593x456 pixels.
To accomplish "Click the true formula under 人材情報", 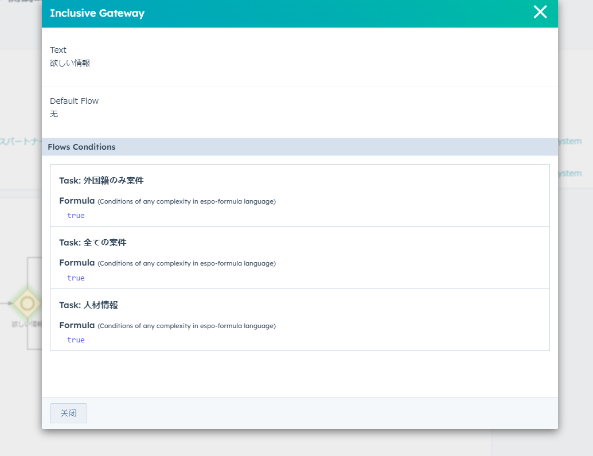I will click(x=76, y=340).
